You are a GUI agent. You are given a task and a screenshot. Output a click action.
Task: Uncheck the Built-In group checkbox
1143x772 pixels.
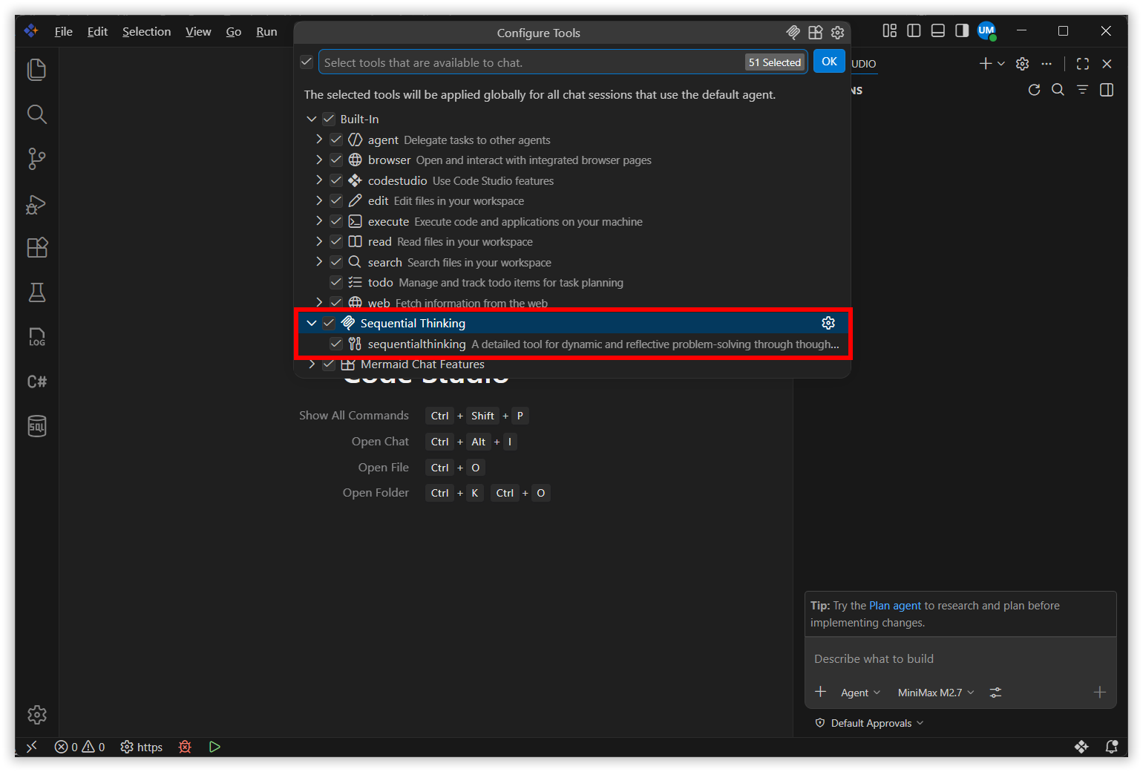pos(329,119)
